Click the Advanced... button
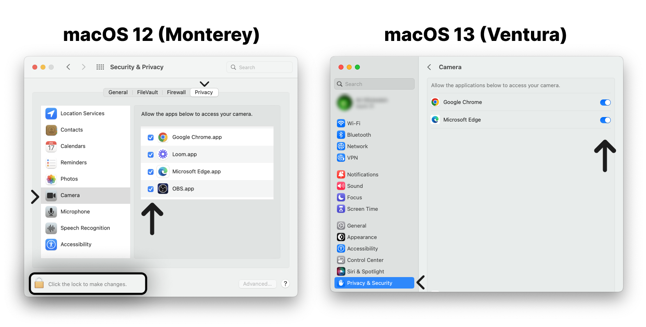Image resolution: width=646 pixels, height=327 pixels. pyautogui.click(x=257, y=284)
